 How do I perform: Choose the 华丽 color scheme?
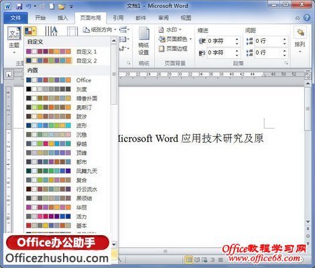click(x=68, y=207)
